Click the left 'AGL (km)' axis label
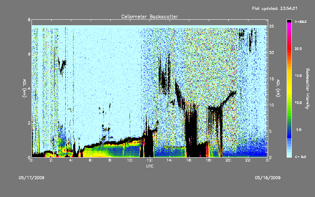The height and width of the screenshot is (197, 315). tap(24, 88)
